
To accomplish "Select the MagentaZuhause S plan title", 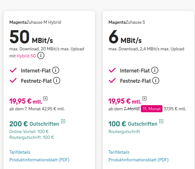I will [x=127, y=22].
